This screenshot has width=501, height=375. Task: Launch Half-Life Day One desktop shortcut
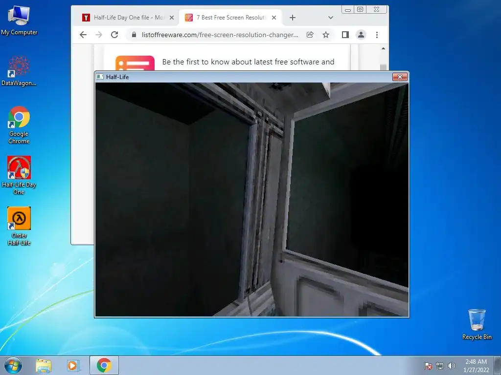click(x=19, y=175)
